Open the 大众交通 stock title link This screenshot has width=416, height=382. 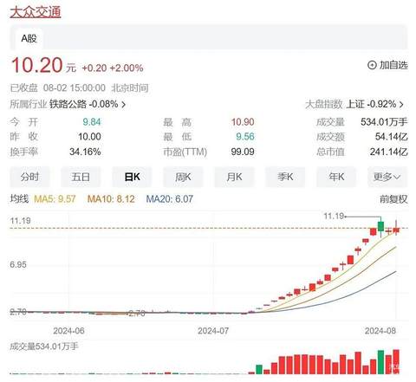point(36,12)
